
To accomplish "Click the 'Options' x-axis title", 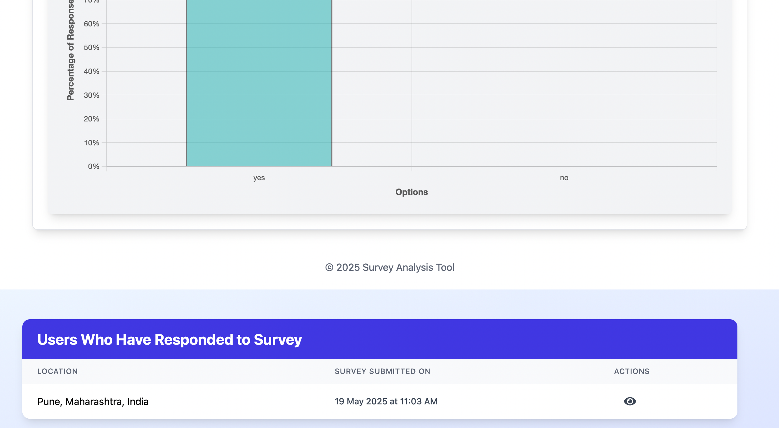I will point(412,192).
